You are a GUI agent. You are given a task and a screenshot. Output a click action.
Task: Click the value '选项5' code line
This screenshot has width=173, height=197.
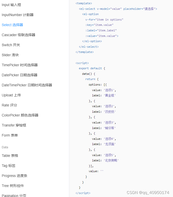[x=104, y=155]
